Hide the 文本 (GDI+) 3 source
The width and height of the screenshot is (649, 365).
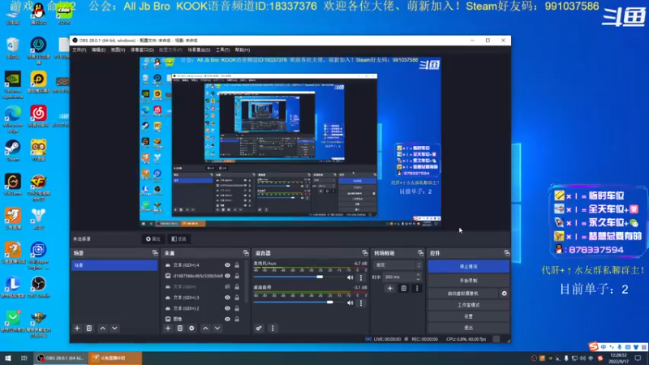[x=227, y=298]
